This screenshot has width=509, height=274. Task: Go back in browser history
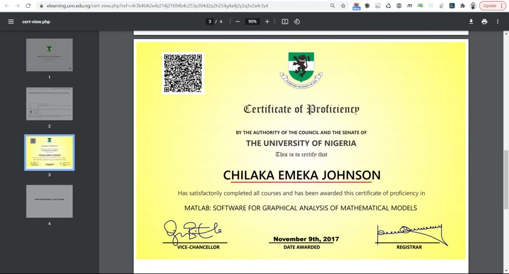(7, 6)
